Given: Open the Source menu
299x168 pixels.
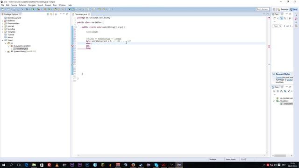Looking at the screenshot, I should [x=14, y=5].
